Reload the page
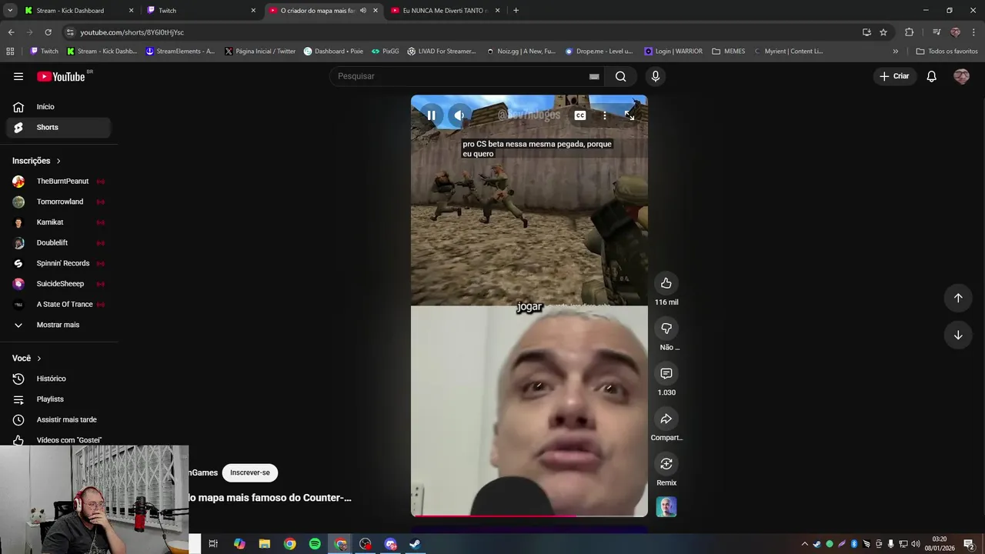Viewport: 985px width, 554px height. pos(48,32)
